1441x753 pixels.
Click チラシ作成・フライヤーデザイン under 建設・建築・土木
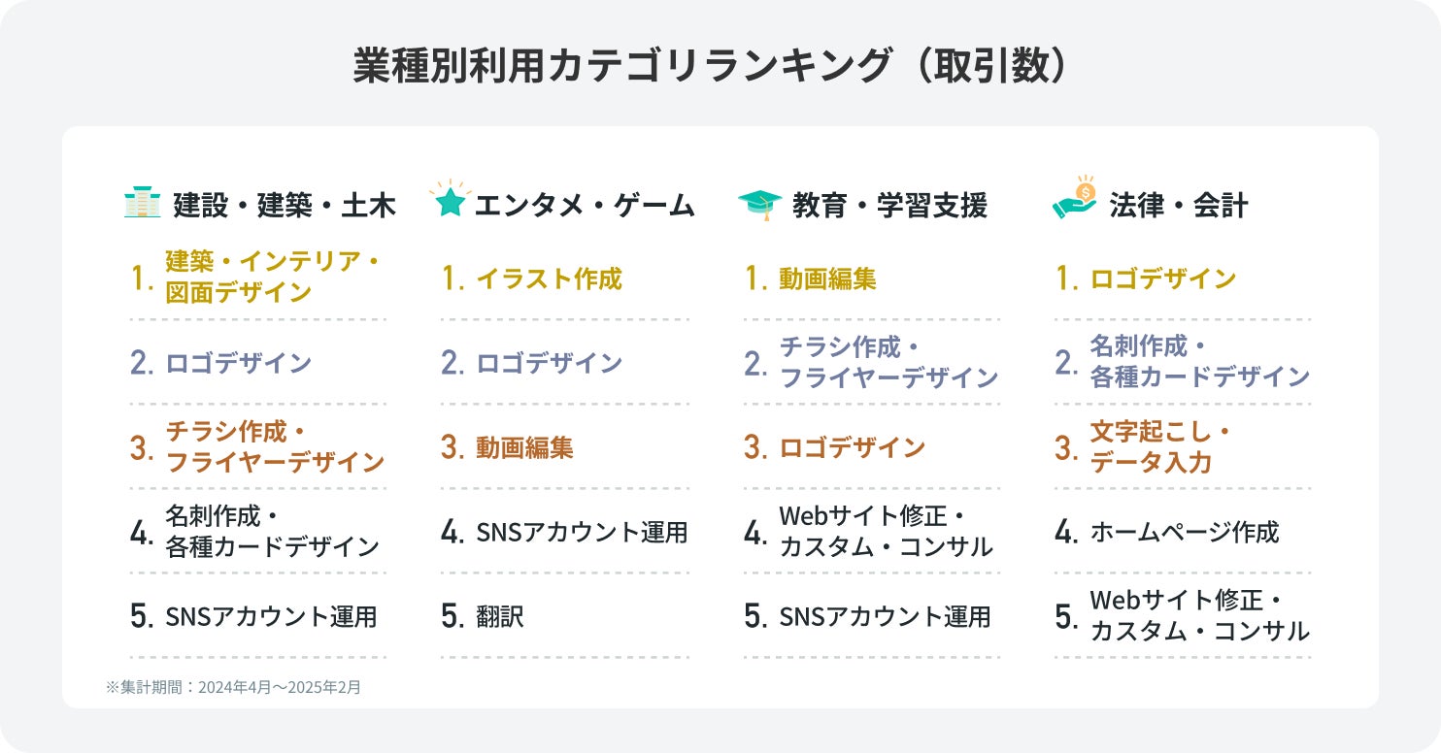pos(275,446)
